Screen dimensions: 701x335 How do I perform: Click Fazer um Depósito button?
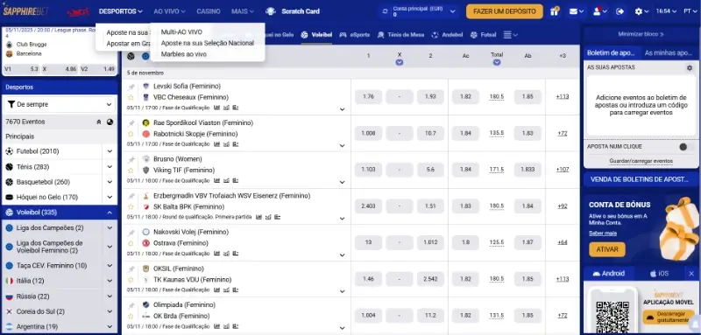coord(505,11)
